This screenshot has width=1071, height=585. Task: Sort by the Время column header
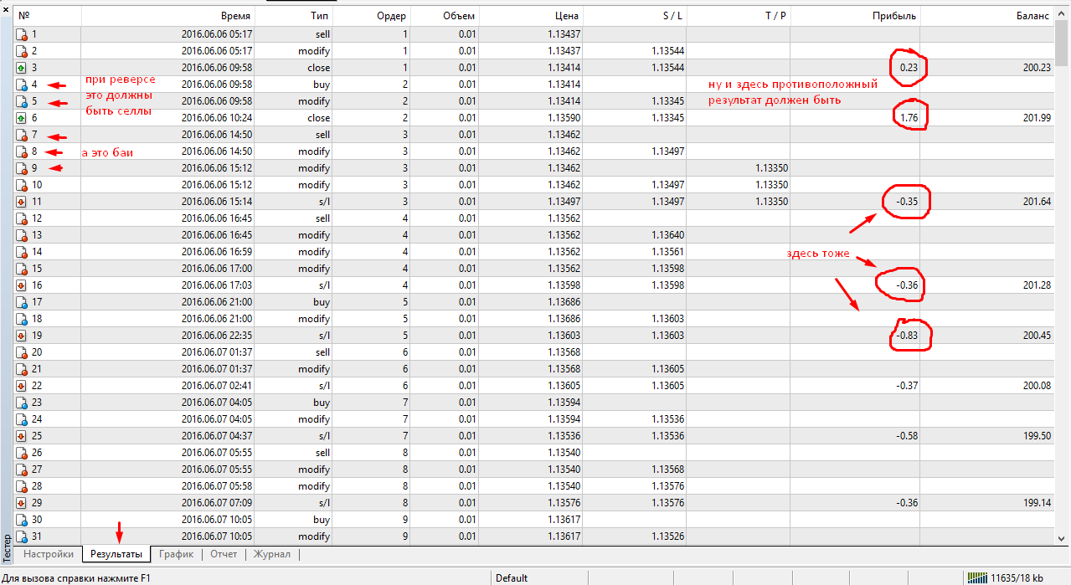tap(168, 17)
